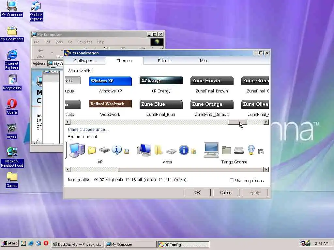Open Outlook Express desktop shortcut
The height and width of the screenshot is (250, 334).
point(36,11)
